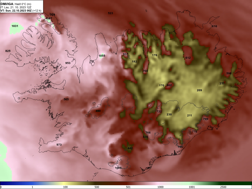Select the 170 value label

click(x=162, y=85)
